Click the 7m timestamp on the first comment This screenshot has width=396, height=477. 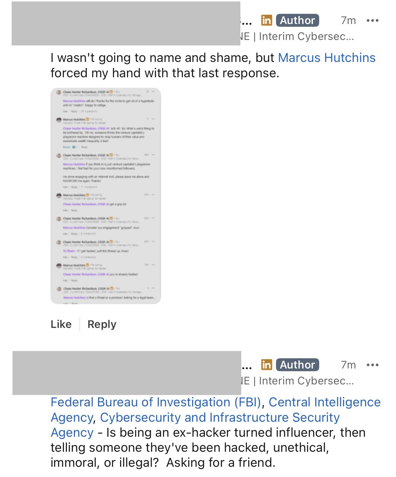coord(348,20)
